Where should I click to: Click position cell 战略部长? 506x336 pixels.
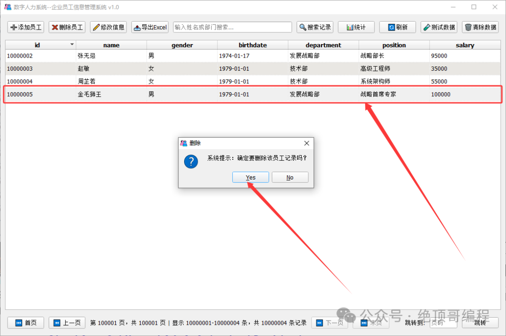click(x=394, y=56)
